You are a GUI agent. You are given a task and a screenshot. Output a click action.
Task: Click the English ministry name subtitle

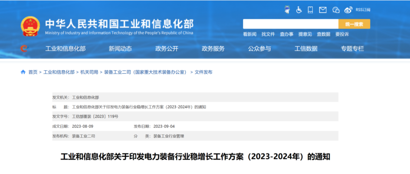click(119, 33)
